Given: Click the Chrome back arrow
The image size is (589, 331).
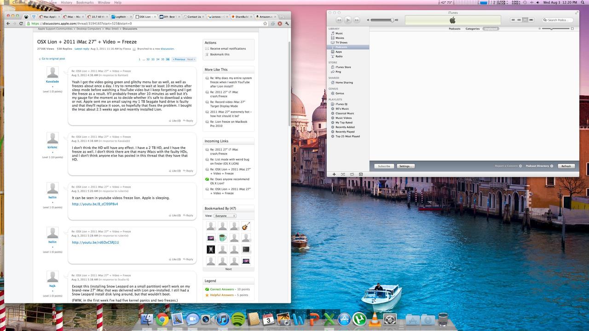Looking at the screenshot, I should [x=8, y=23].
